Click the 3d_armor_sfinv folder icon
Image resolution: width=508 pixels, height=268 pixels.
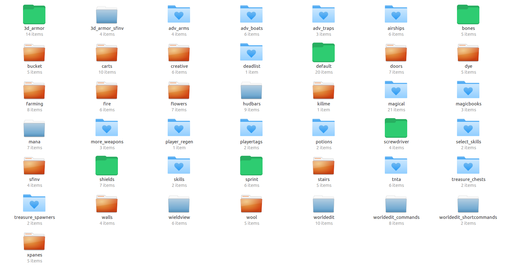tap(107, 15)
